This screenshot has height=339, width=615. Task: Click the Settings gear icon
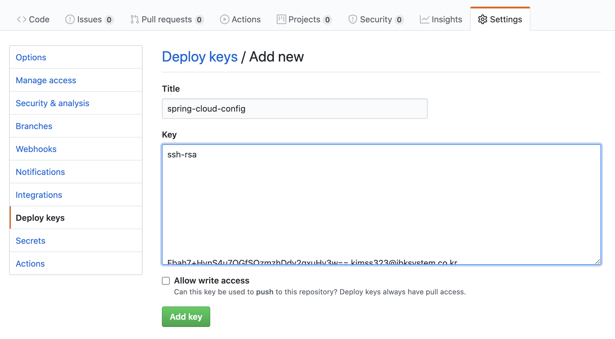[x=482, y=19]
